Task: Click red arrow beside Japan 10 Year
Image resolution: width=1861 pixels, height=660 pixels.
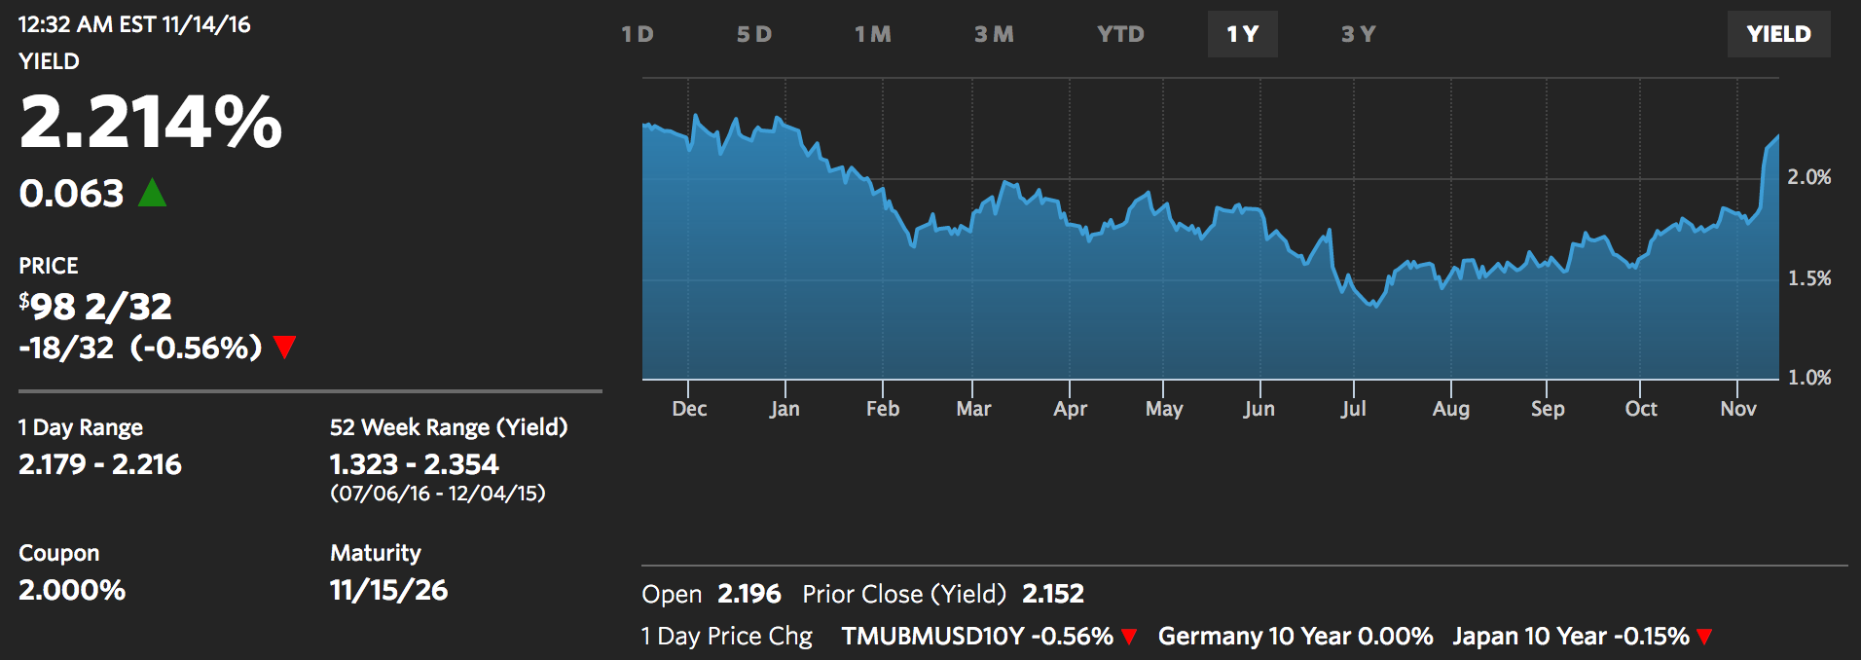Action: coord(1704,637)
